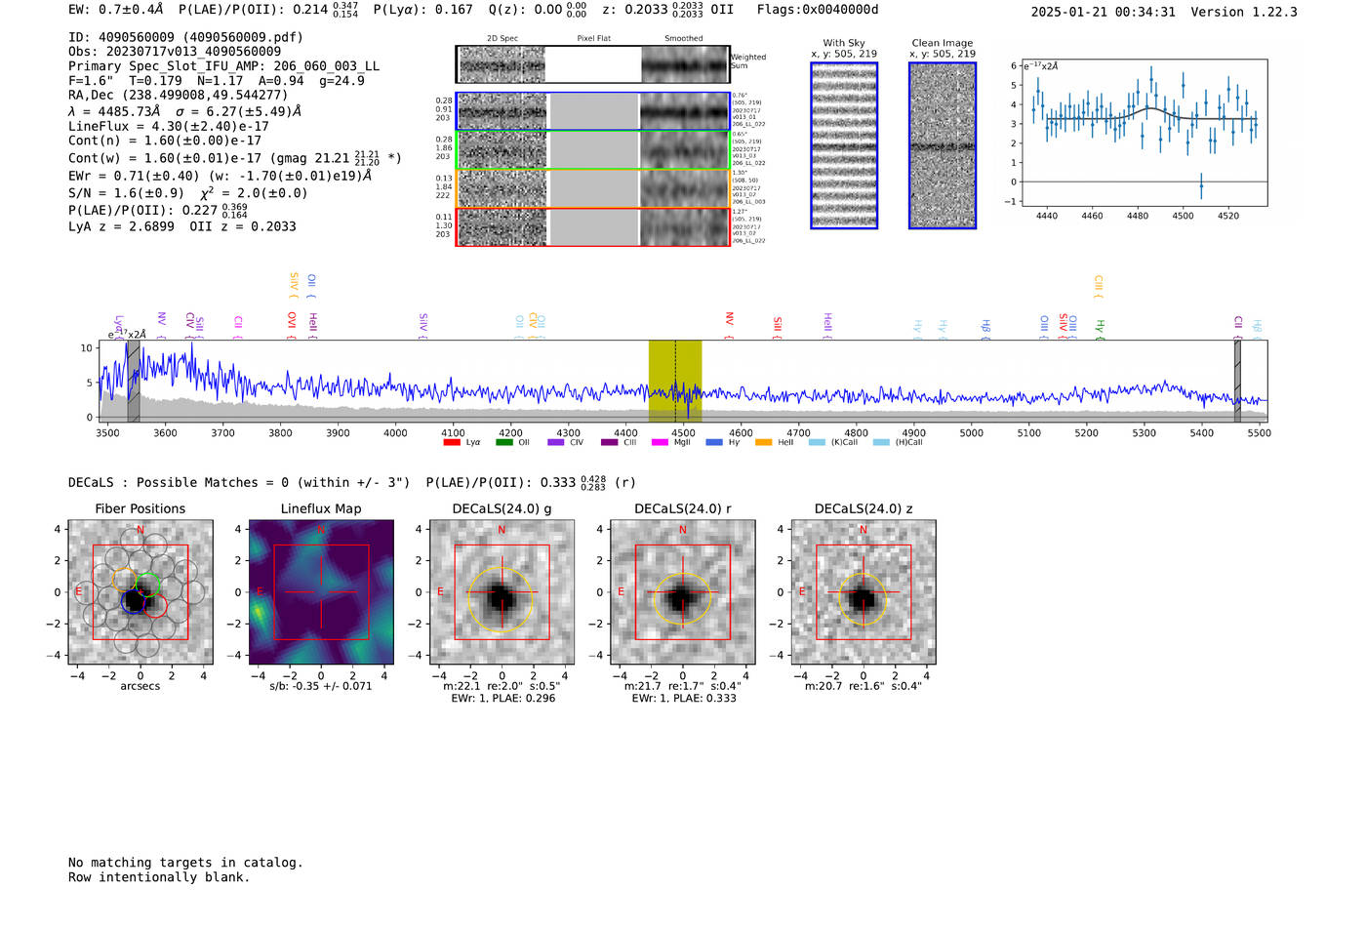Open the DECaLS(24.0) r cutout
Screen dimensions: 1366x930
click(x=682, y=591)
